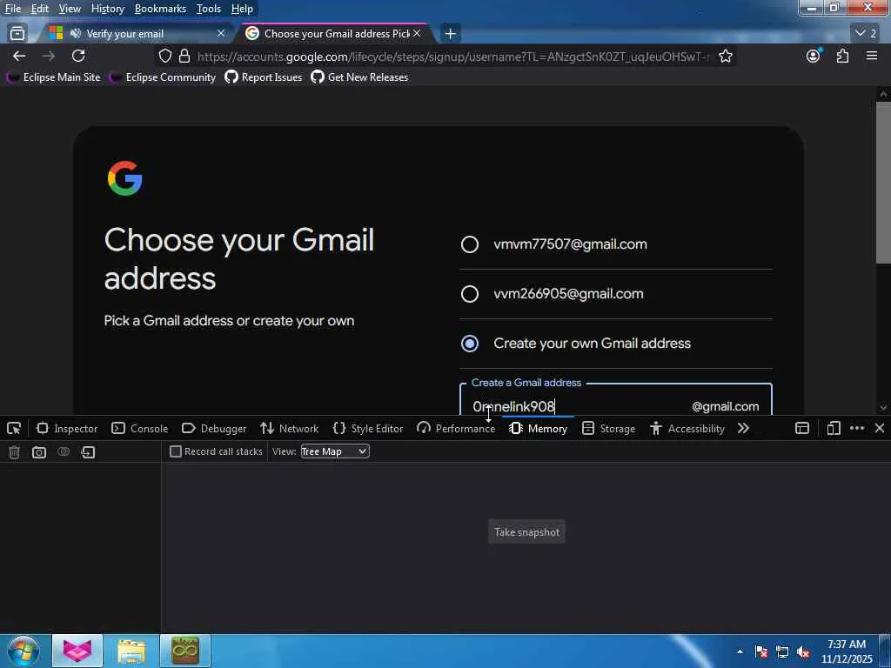Activate the element picker tool in DevTools
The width and height of the screenshot is (891, 668).
[14, 428]
